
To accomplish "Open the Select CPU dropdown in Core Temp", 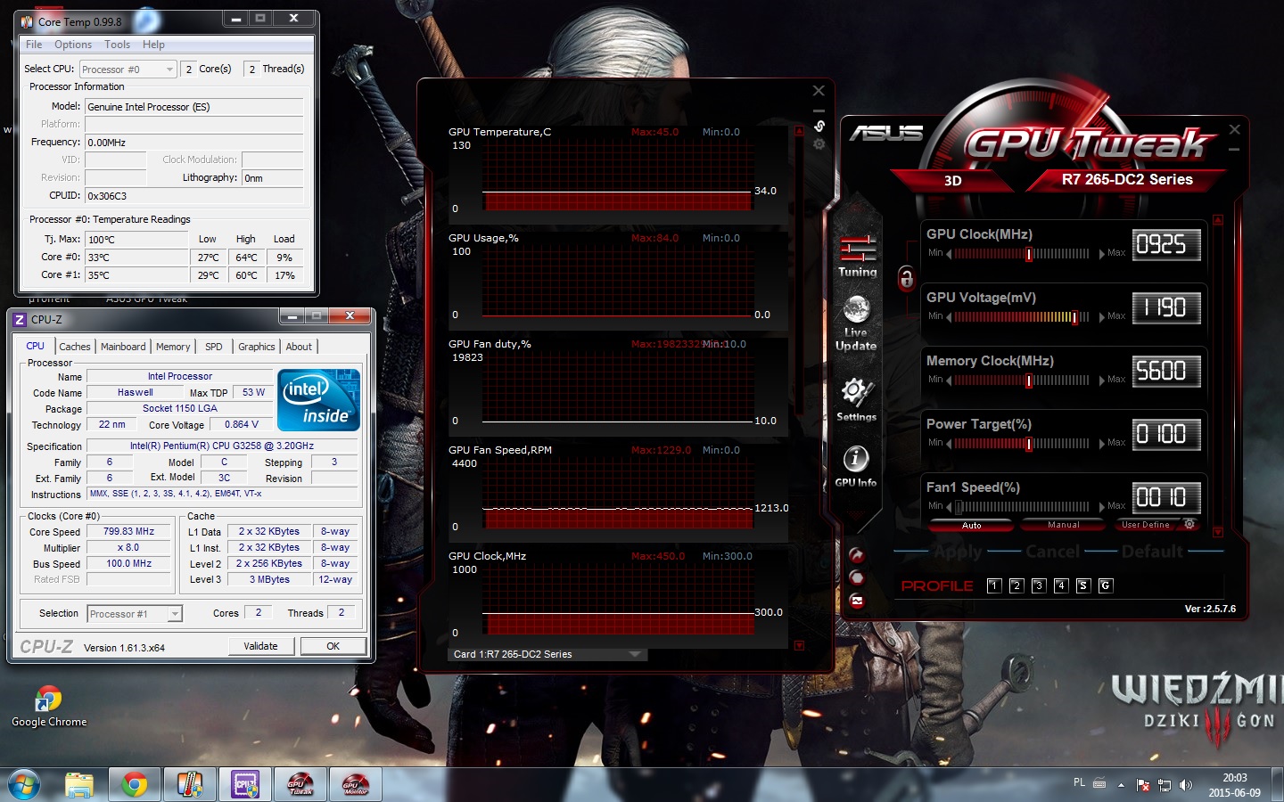I will [169, 70].
